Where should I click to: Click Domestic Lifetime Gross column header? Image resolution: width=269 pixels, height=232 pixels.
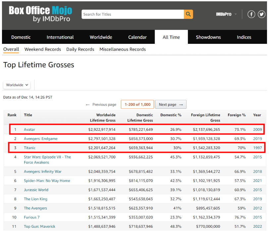coord(140,117)
